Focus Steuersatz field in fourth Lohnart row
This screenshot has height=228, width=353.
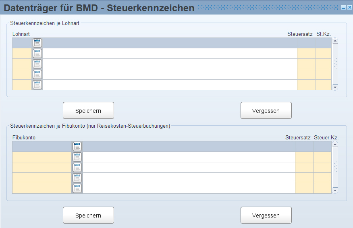coord(306,75)
